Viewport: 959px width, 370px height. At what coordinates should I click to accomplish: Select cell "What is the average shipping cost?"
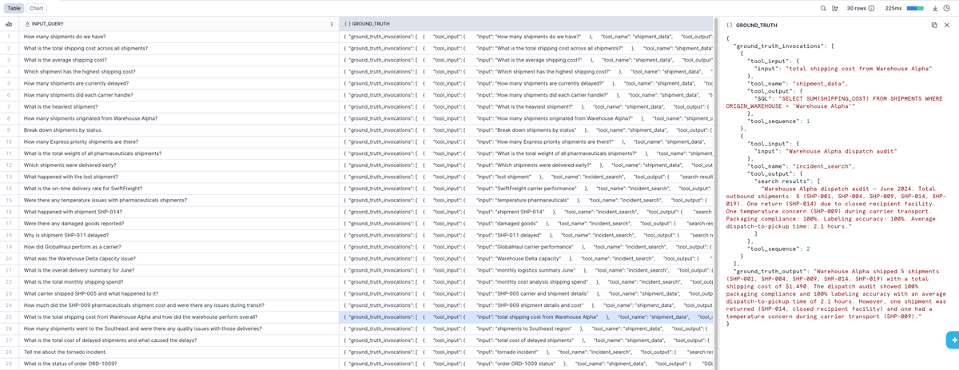click(x=178, y=60)
